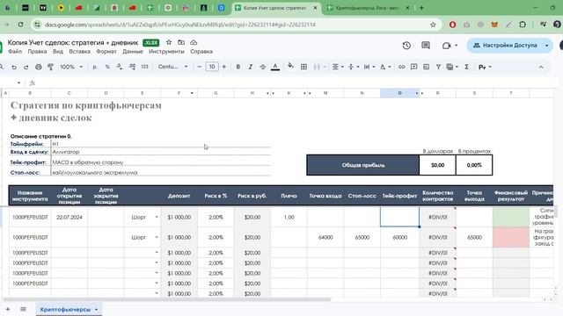Open the Правка menu
The image size is (563, 316).
[37, 52]
